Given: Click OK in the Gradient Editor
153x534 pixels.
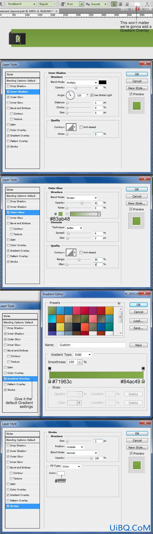Looking at the screenshot, I should coord(138,305).
